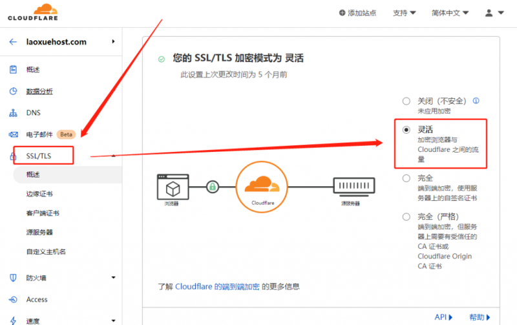Click the browser 浏览器 diagram icon
This screenshot has height=325, width=517.
[173, 187]
